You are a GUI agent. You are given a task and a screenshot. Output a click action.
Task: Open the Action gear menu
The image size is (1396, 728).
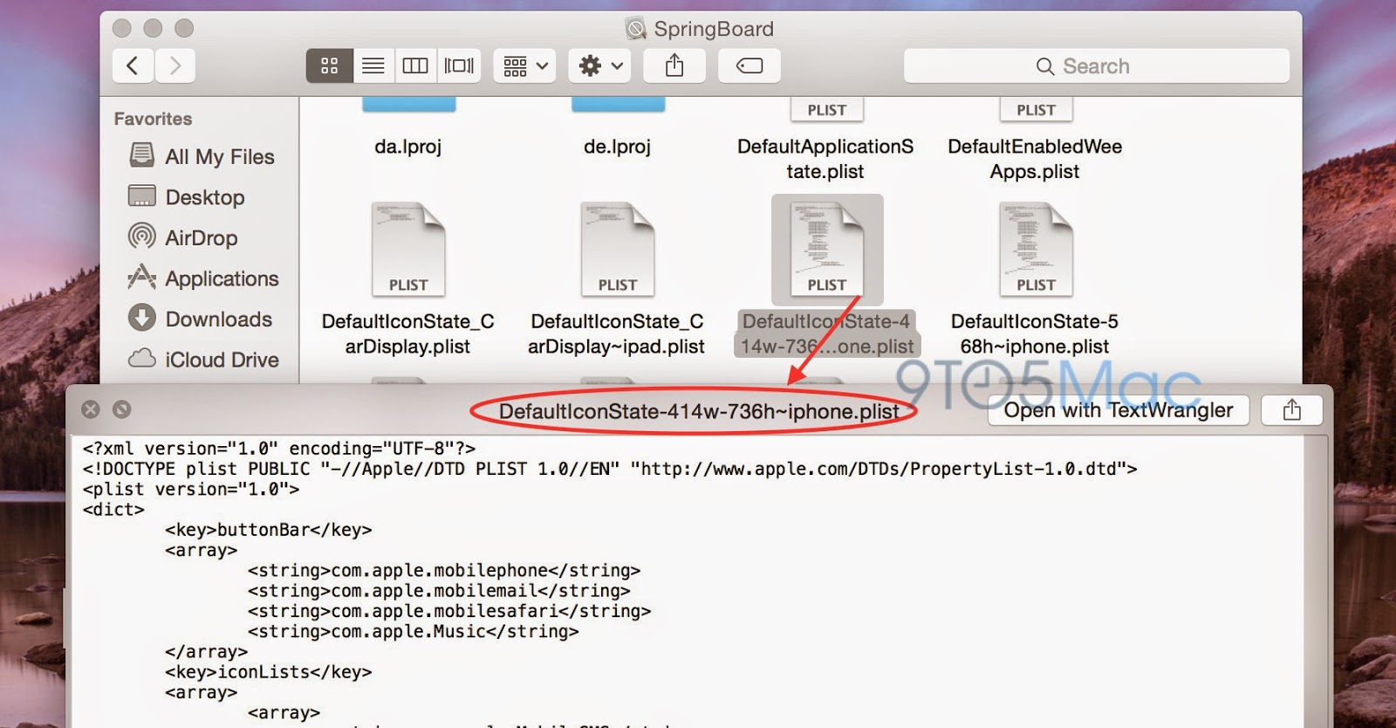(600, 65)
